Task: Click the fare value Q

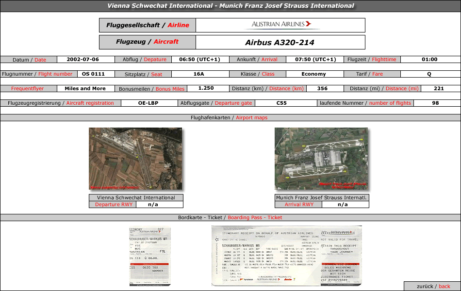Action: [429, 74]
